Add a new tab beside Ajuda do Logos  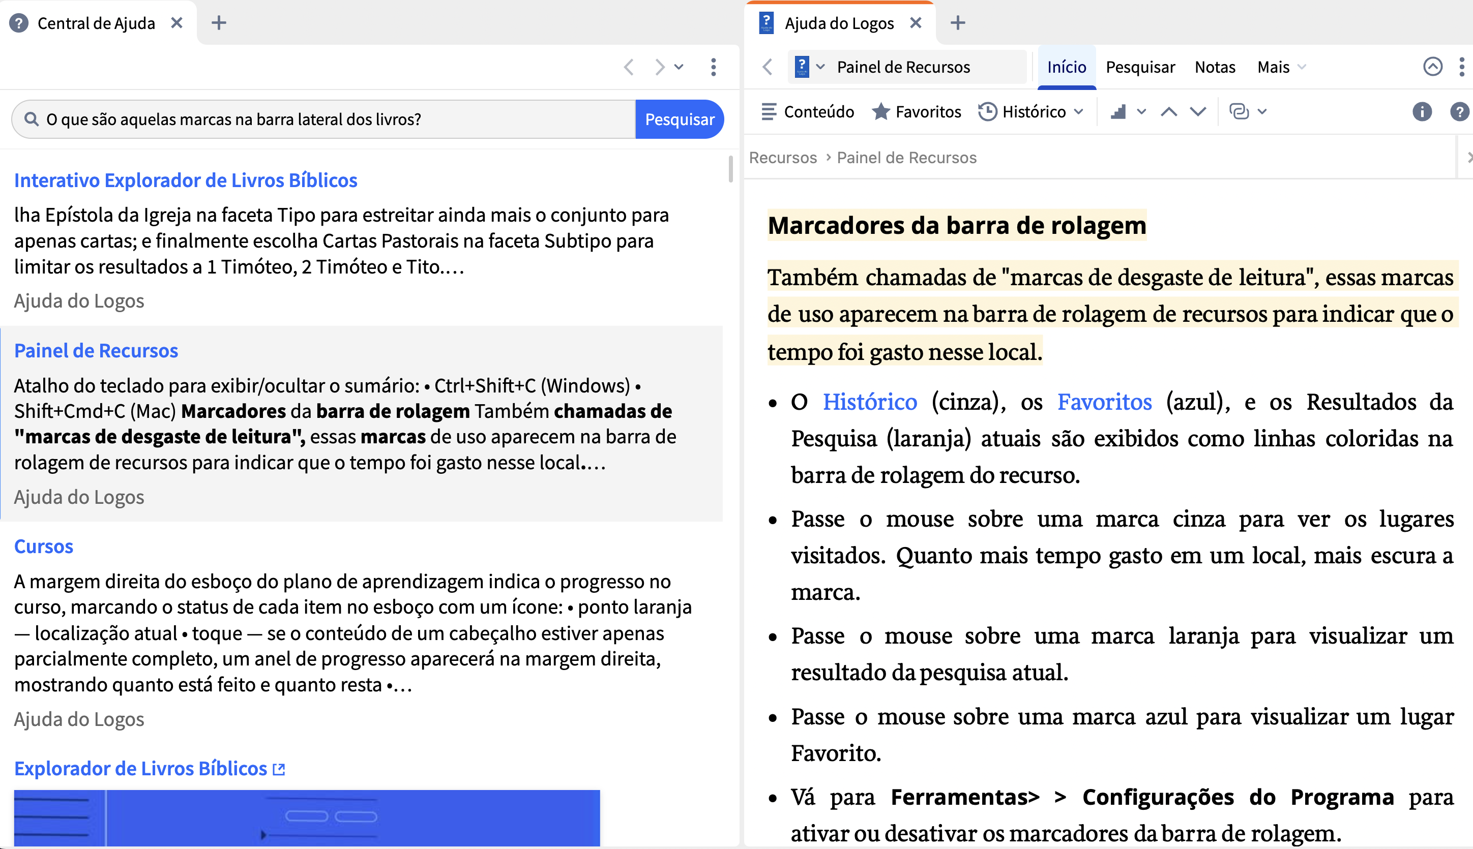point(958,23)
